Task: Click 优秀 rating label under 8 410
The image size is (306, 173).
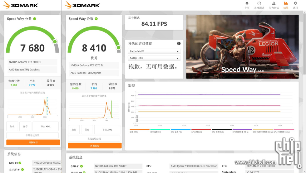Action: click(x=94, y=58)
